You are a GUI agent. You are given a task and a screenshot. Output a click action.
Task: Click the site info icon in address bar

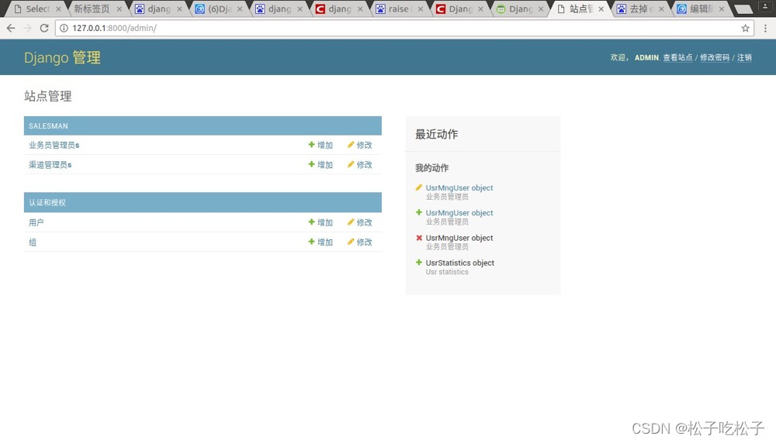click(x=64, y=28)
